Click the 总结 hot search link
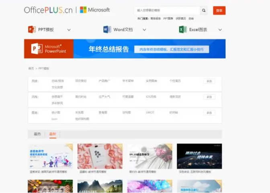 click(x=191, y=18)
